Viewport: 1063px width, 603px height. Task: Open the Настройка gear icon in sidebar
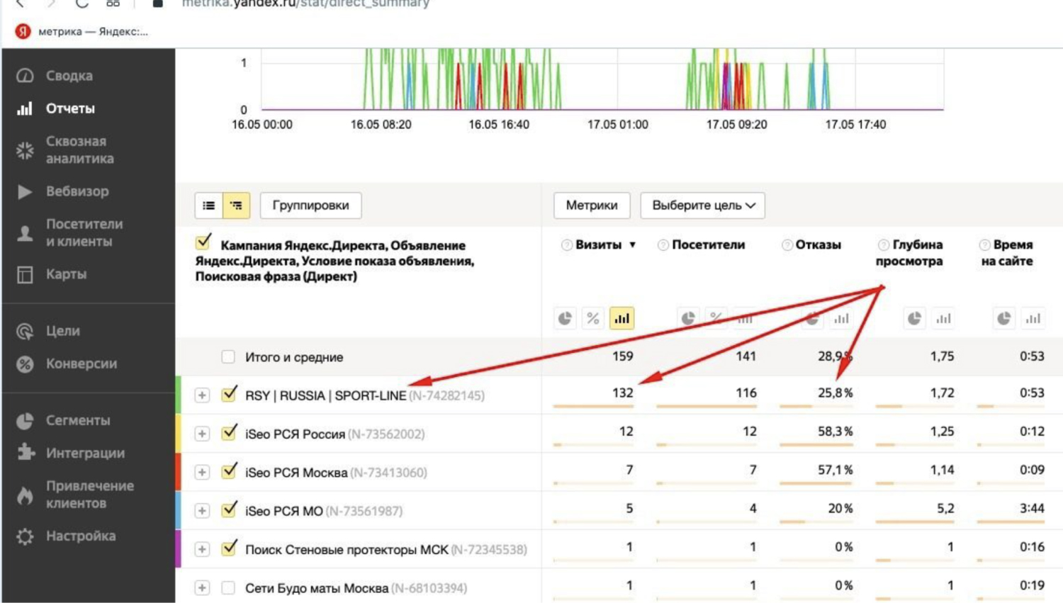pos(25,536)
